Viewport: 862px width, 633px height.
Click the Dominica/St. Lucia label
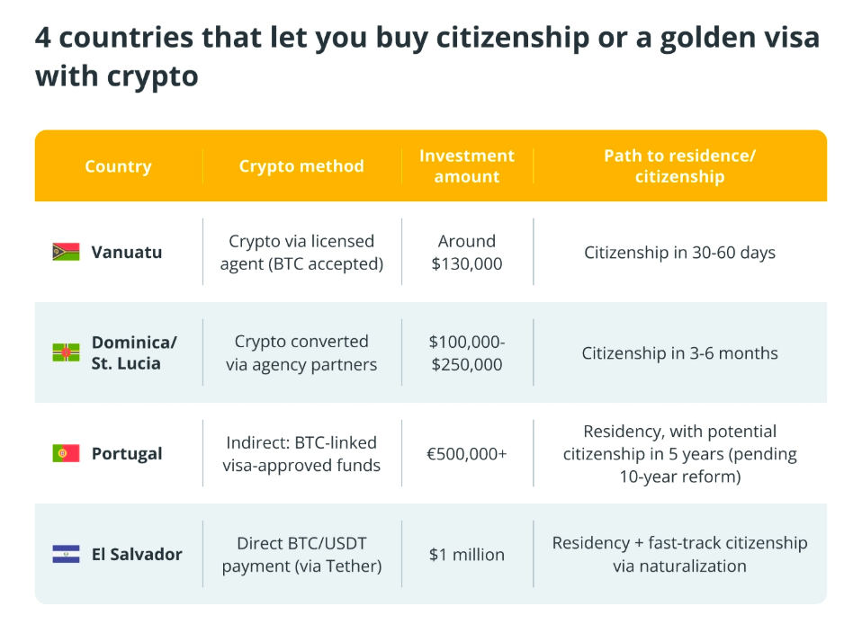coord(134,352)
